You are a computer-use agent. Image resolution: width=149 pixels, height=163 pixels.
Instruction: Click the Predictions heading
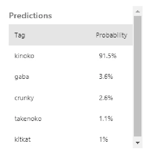[30, 16]
